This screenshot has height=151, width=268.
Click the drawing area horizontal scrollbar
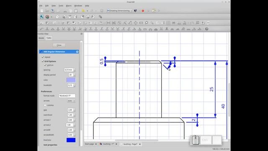(x=137, y=140)
